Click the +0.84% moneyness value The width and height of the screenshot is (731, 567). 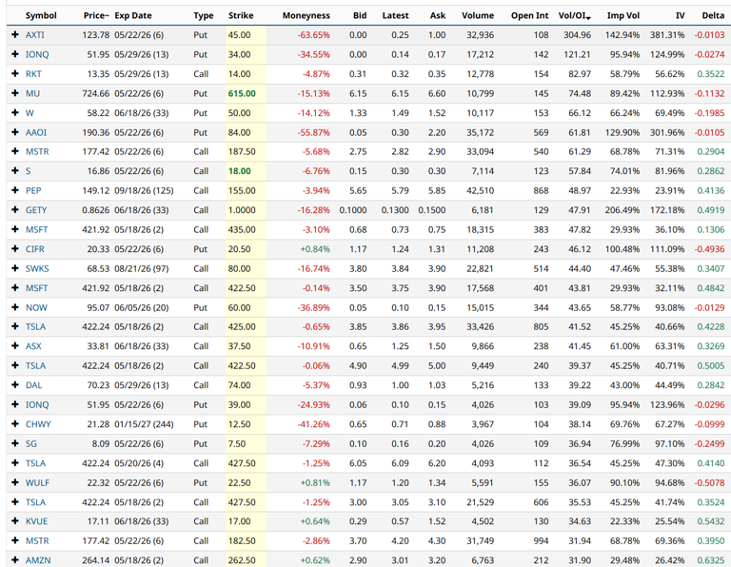point(315,249)
